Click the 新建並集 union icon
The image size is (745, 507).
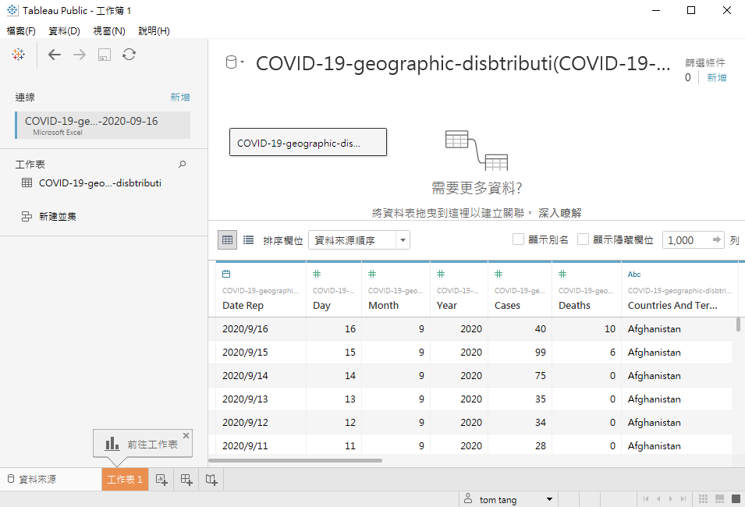tap(27, 217)
